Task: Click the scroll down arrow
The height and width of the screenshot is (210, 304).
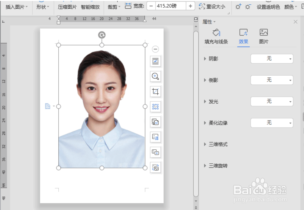Action: [196, 201]
